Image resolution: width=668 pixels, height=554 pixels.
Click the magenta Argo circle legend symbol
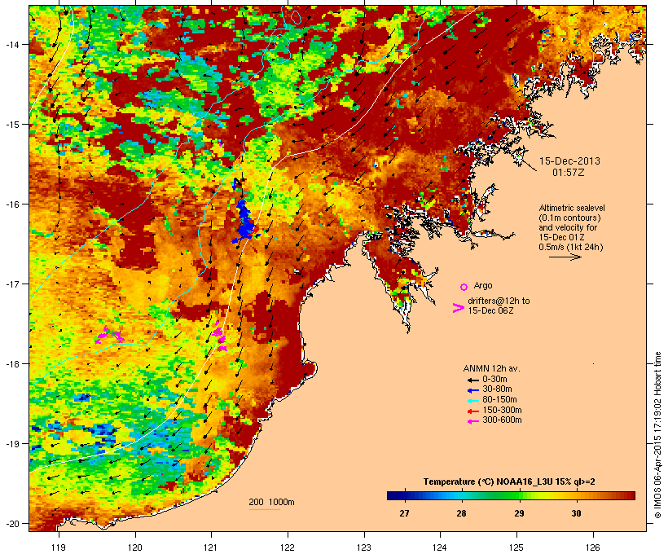pyautogui.click(x=464, y=287)
